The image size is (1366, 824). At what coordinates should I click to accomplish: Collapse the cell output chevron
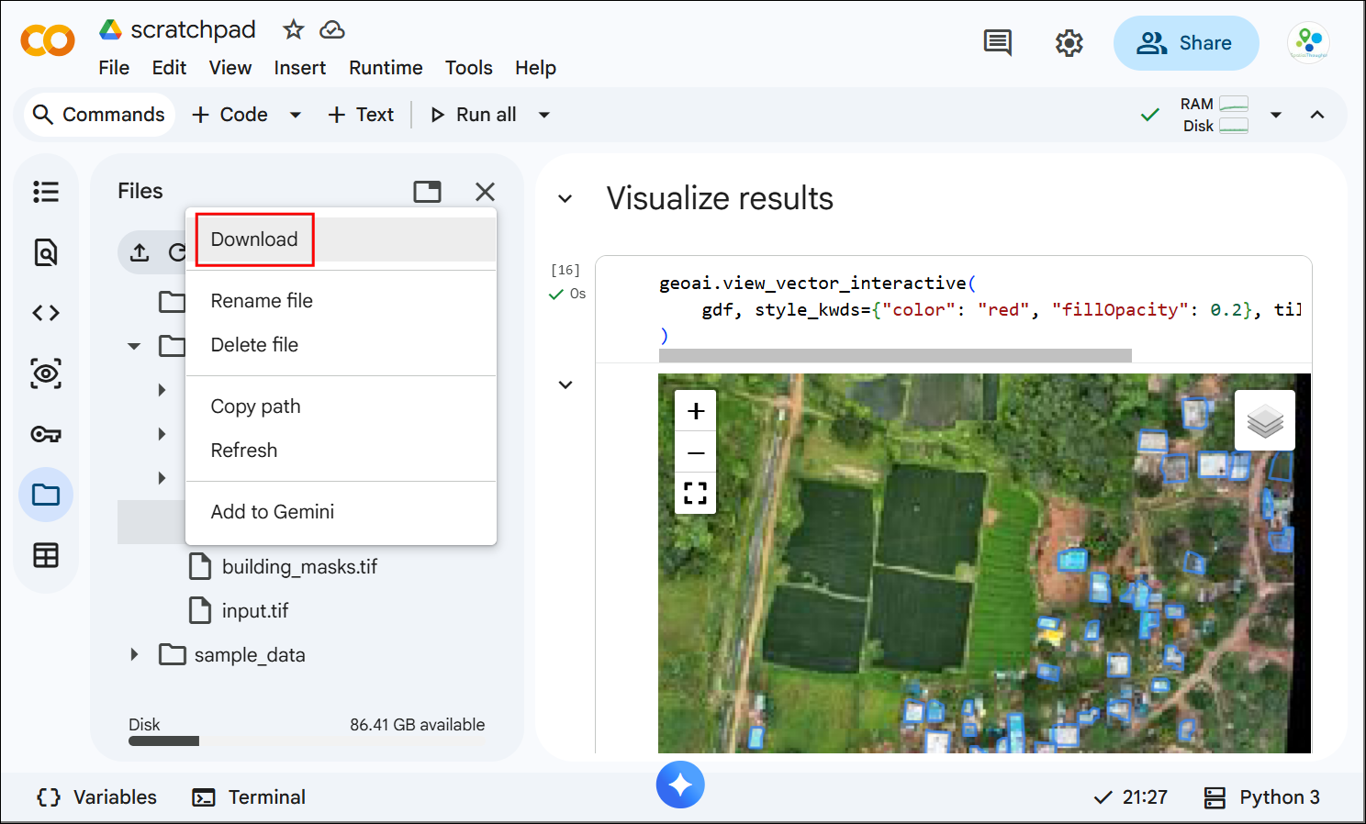(565, 384)
